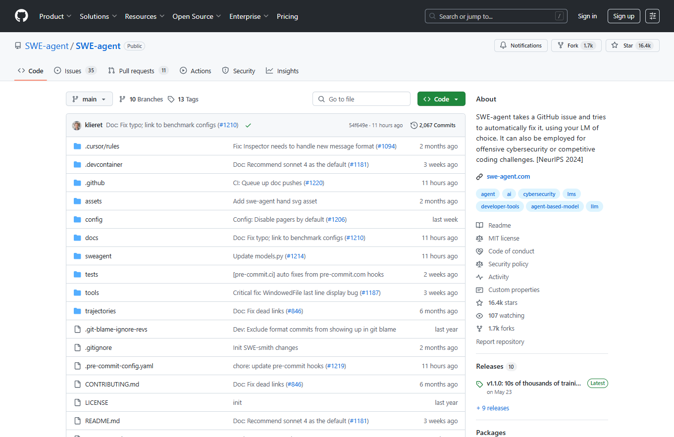Open the 2,067 Commits link

[433, 126]
